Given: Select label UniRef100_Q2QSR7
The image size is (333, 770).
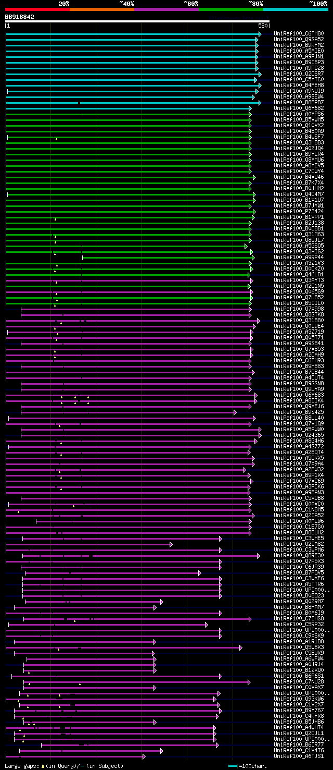Looking at the screenshot, I should (299, 74).
